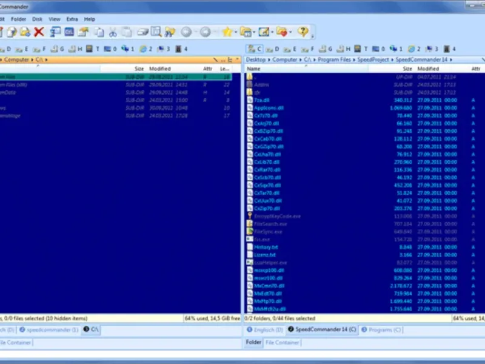Click Desktop in right breadcrumb path
This screenshot has width=485, height=364.
[x=255, y=59]
